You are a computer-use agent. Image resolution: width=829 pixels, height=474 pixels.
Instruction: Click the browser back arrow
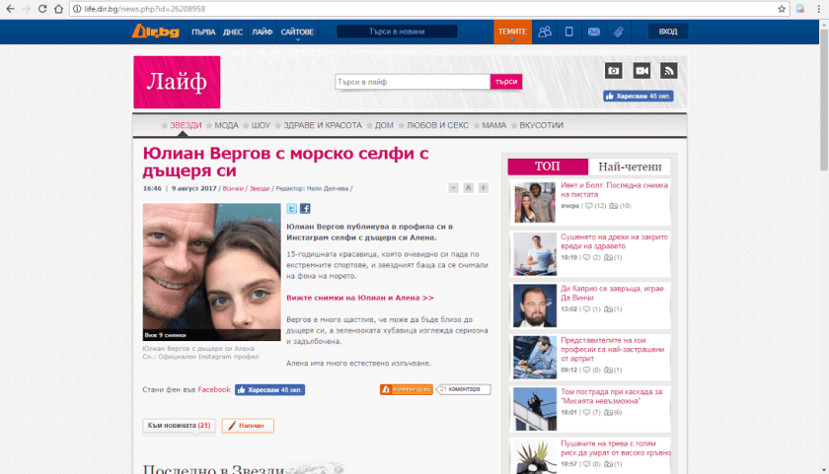(10, 9)
